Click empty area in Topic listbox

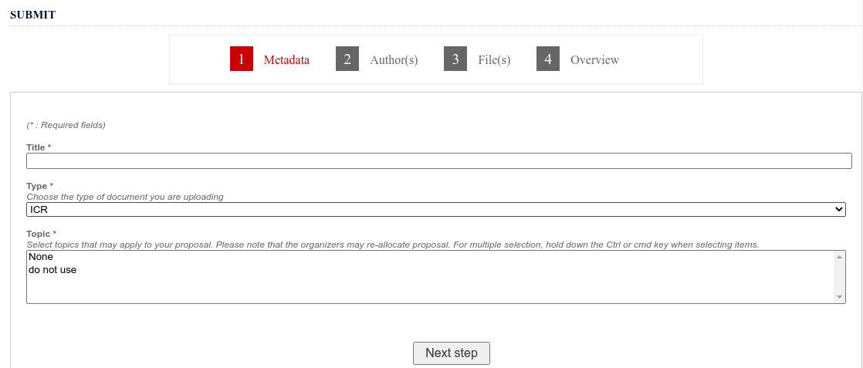(x=431, y=289)
